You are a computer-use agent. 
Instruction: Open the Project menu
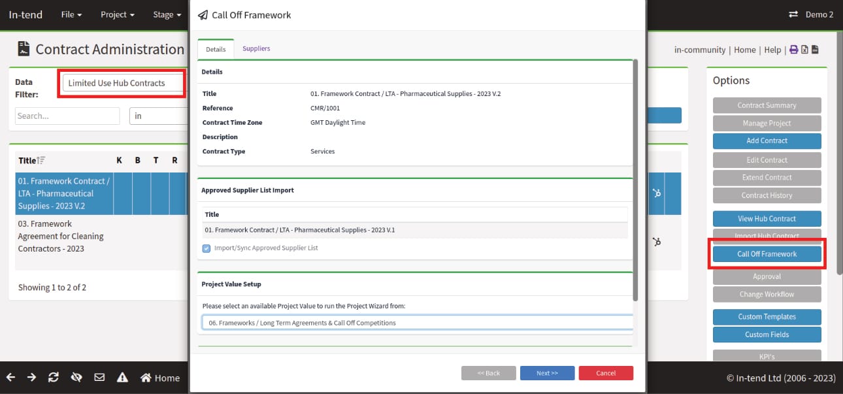[x=117, y=14]
